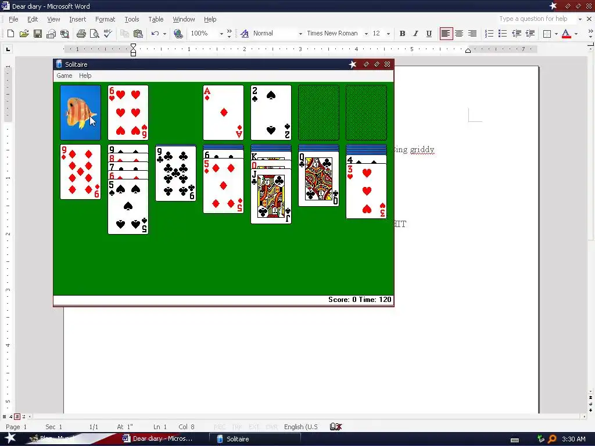
Task: Open a file with the Open folder icon
Action: pyautogui.click(x=24, y=33)
